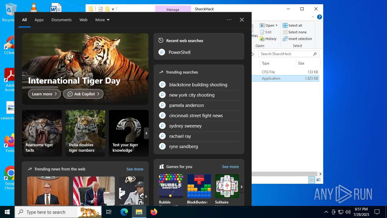Click History in Explorer ribbon

click(268, 39)
